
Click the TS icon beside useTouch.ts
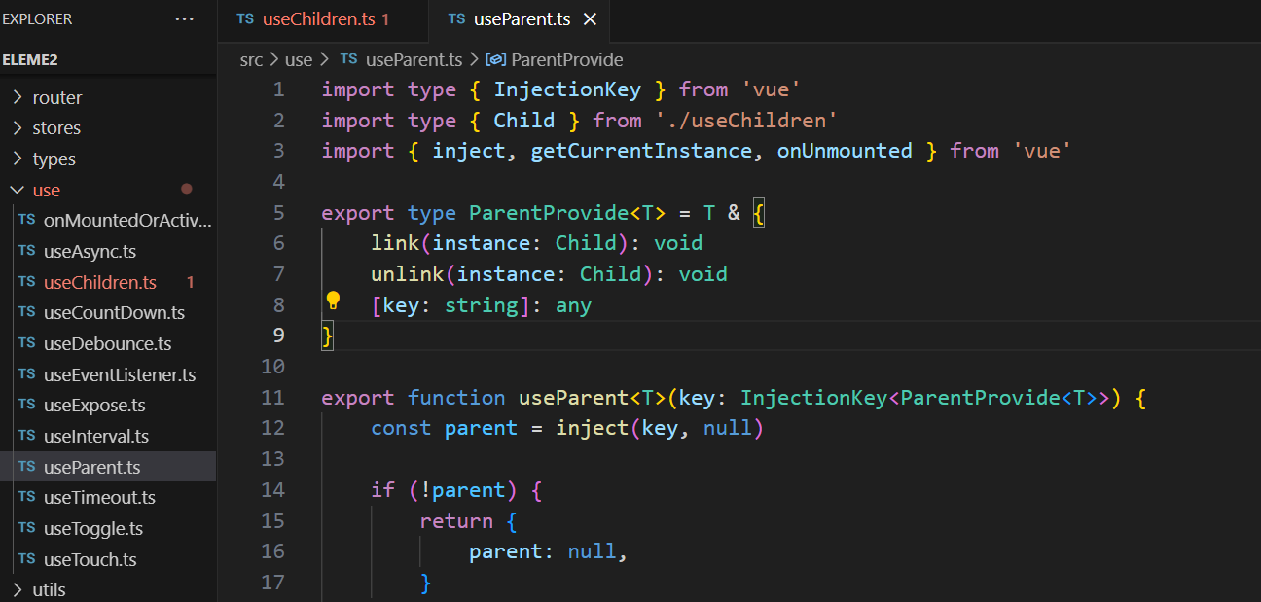click(27, 559)
